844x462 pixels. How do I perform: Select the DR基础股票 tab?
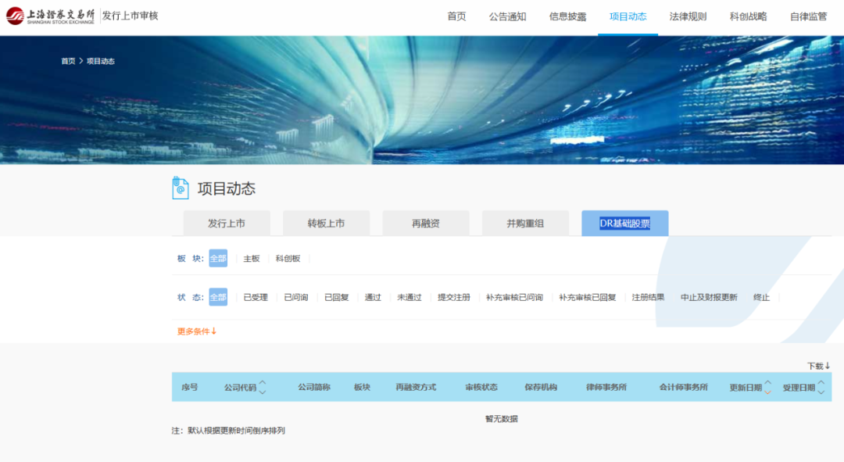[625, 223]
